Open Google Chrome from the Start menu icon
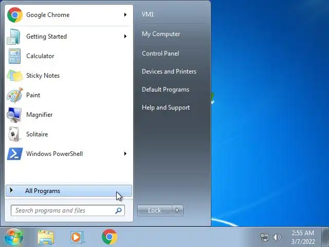The width and height of the screenshot is (329, 247). click(x=15, y=15)
